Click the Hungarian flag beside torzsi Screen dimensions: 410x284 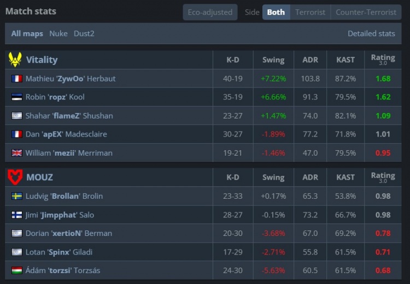point(16,270)
